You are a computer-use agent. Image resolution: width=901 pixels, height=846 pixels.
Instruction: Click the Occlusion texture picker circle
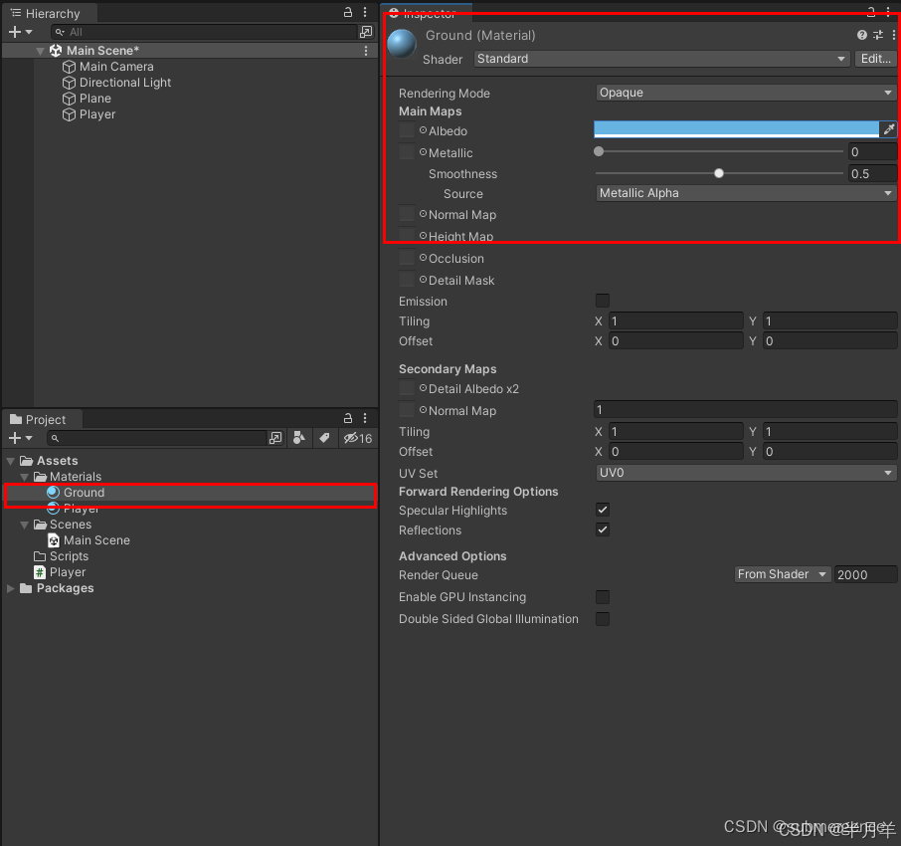click(x=423, y=258)
